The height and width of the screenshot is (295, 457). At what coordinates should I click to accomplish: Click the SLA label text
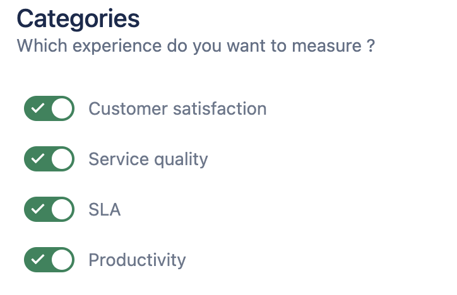click(x=104, y=210)
